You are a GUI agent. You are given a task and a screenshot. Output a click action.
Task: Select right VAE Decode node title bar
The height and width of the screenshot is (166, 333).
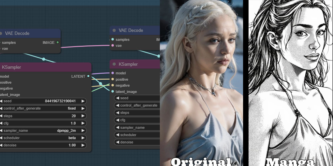[135, 31]
